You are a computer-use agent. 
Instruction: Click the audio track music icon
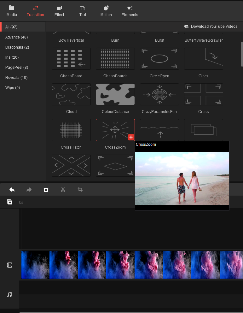[x=9, y=295]
